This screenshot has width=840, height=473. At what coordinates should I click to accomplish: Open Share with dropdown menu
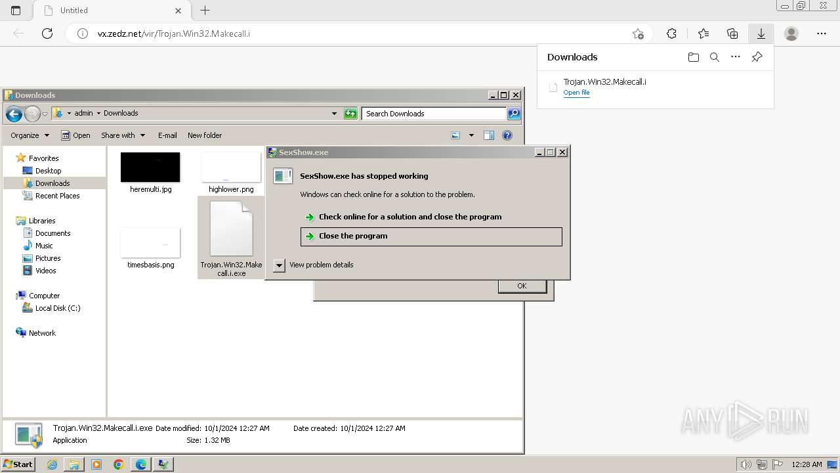point(123,135)
